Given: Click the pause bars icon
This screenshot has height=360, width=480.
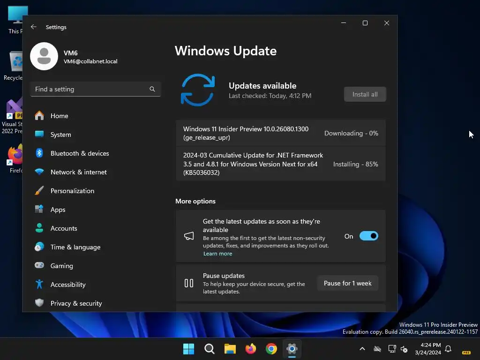Looking at the screenshot, I should point(189,283).
